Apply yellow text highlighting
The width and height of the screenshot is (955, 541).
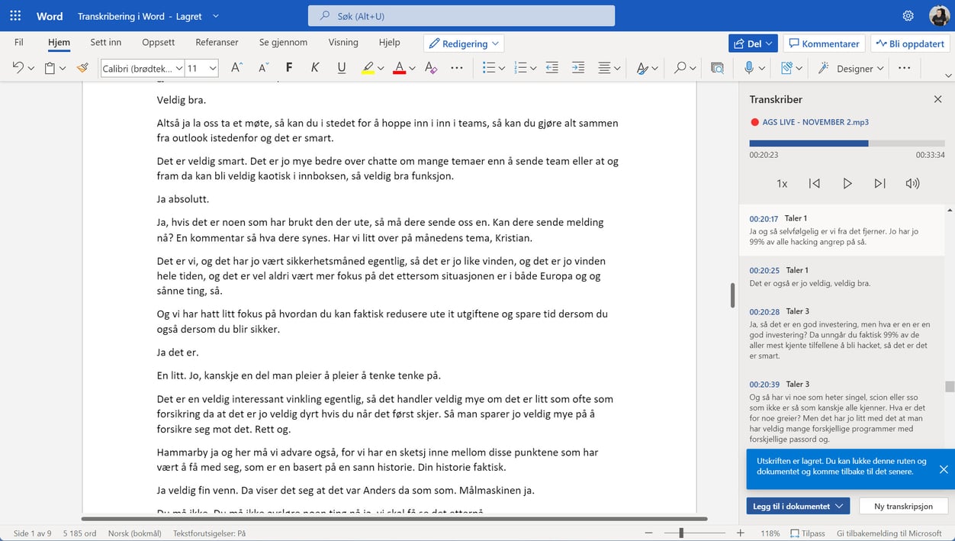[x=368, y=68]
